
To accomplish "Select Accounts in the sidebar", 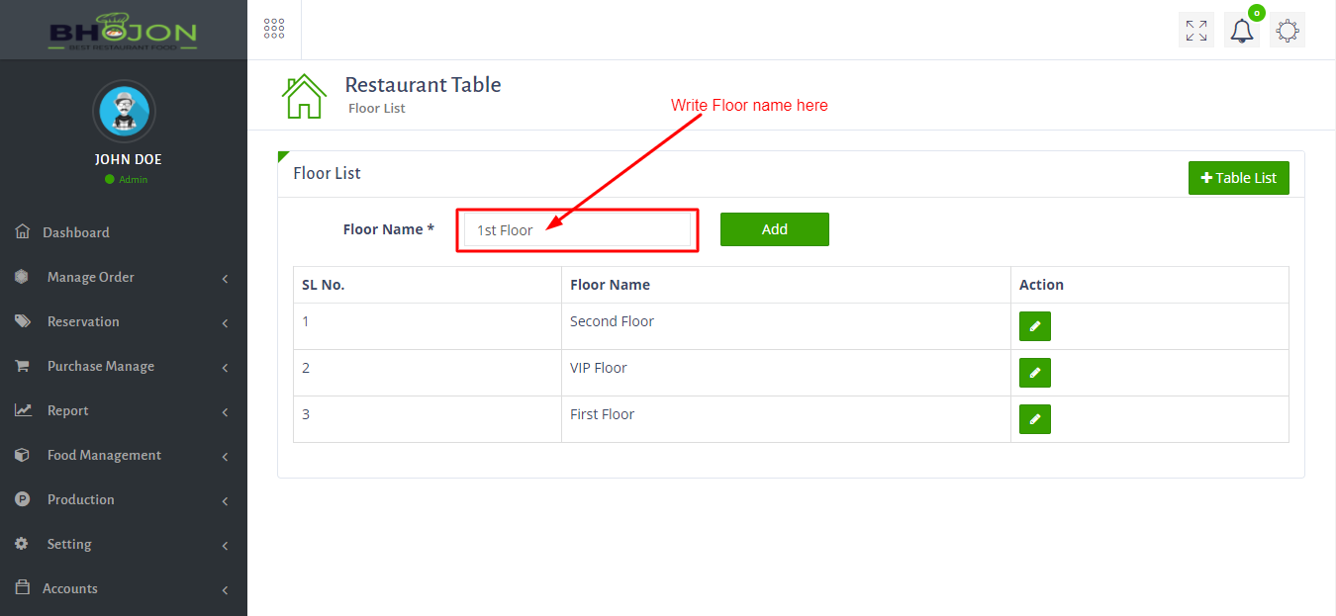I will click(70, 589).
